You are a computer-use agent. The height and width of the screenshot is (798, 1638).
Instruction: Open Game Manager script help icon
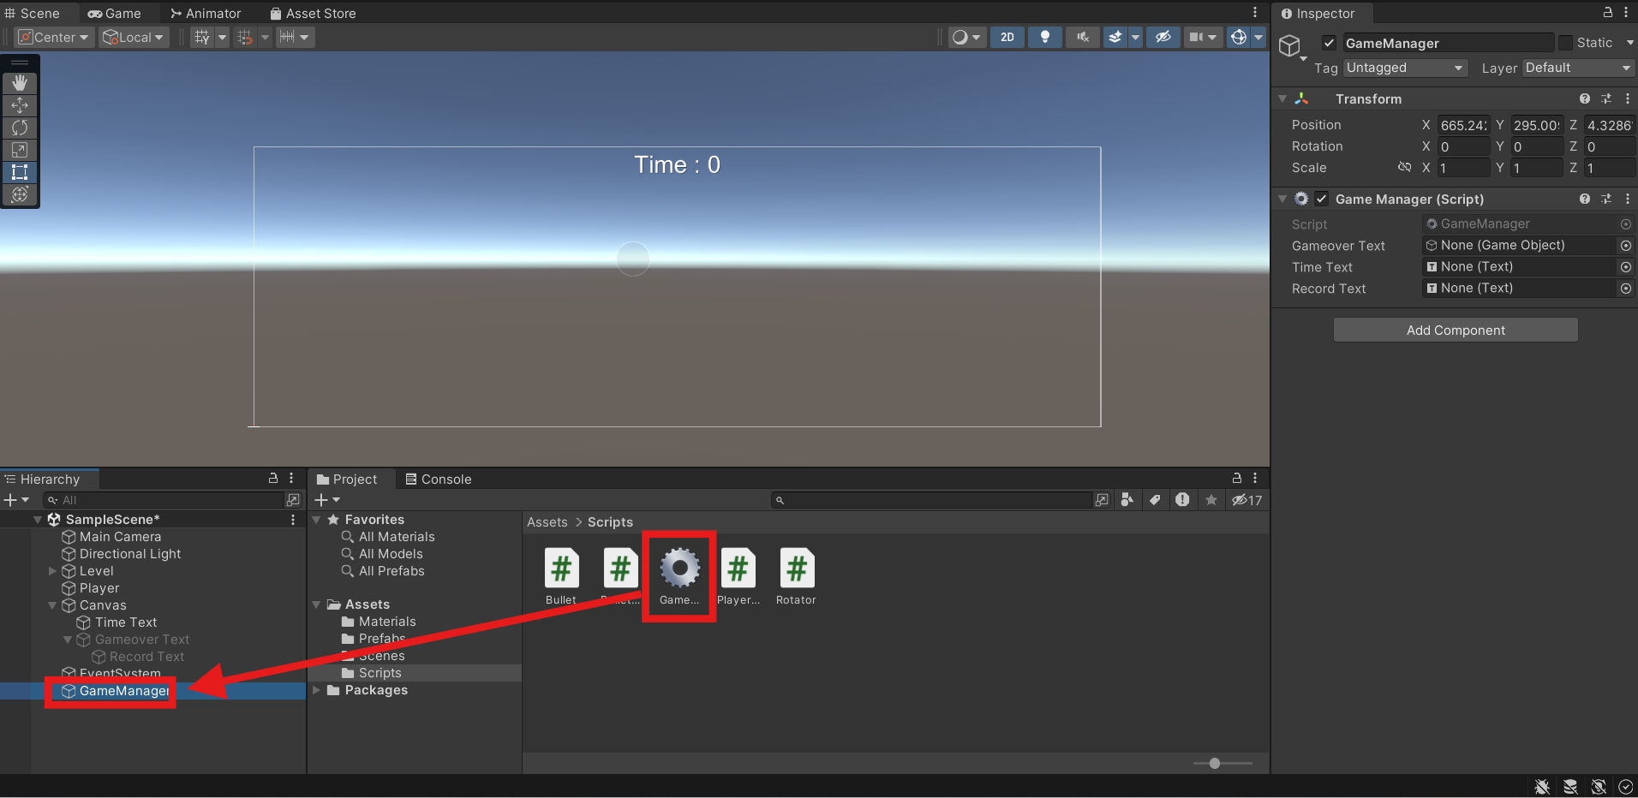[x=1584, y=199]
